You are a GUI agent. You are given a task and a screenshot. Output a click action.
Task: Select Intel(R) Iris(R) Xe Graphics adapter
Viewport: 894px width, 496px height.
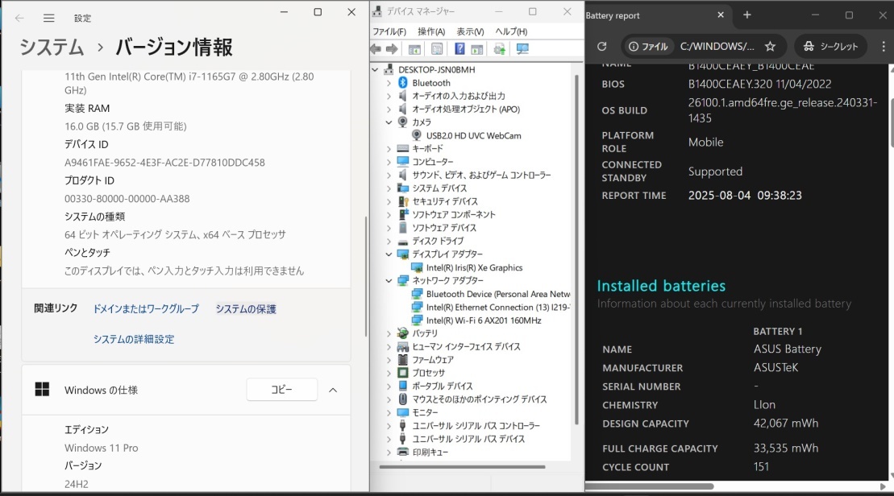[x=474, y=267]
